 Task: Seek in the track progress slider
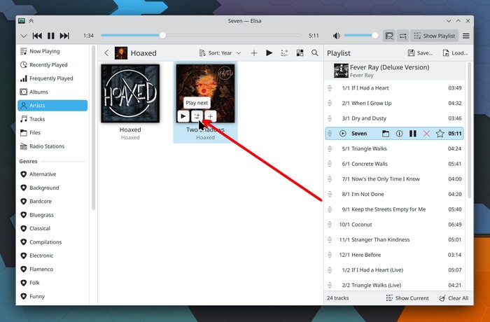pyautogui.click(x=201, y=35)
